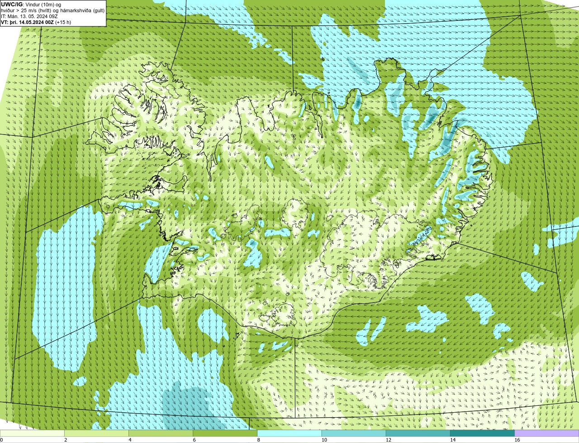Click the '2' scale label
This screenshot has height=443, width=579.
coord(66,440)
